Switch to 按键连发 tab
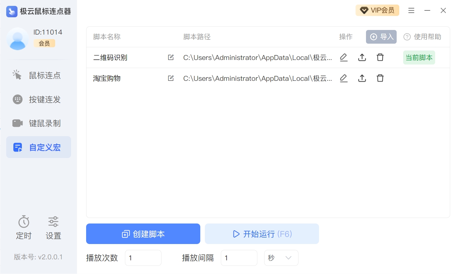This screenshot has width=457, height=274. [x=38, y=99]
